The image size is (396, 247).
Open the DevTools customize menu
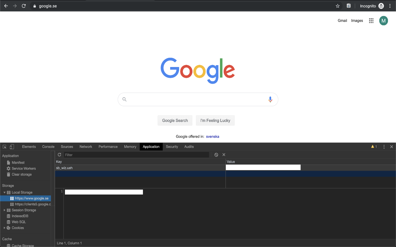click(x=384, y=147)
